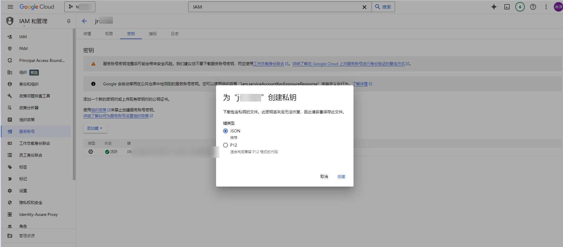The image size is (563, 247).
Task: Click the Google Cloud logo
Action: coord(37,7)
